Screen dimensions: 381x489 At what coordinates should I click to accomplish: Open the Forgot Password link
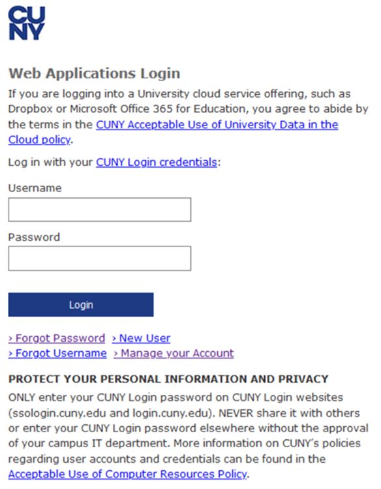point(57,338)
